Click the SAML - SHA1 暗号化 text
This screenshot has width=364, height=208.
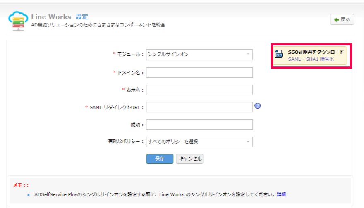(311, 59)
